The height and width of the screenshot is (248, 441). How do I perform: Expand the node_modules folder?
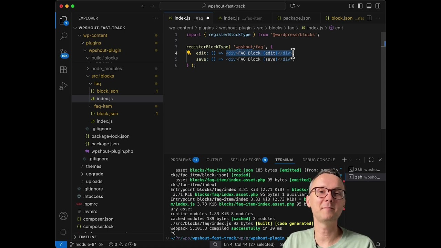pyautogui.click(x=106, y=69)
